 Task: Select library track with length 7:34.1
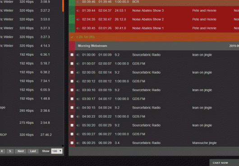pyautogui.click(x=32, y=81)
